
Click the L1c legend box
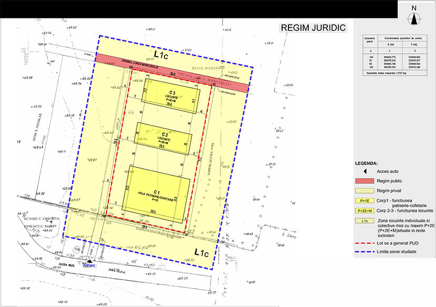(x=364, y=220)
